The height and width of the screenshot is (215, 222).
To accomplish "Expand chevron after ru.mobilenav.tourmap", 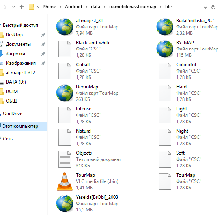I will [x=160, y=7].
